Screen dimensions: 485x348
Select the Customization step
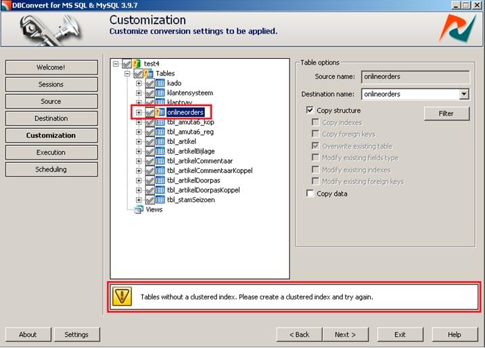point(51,135)
